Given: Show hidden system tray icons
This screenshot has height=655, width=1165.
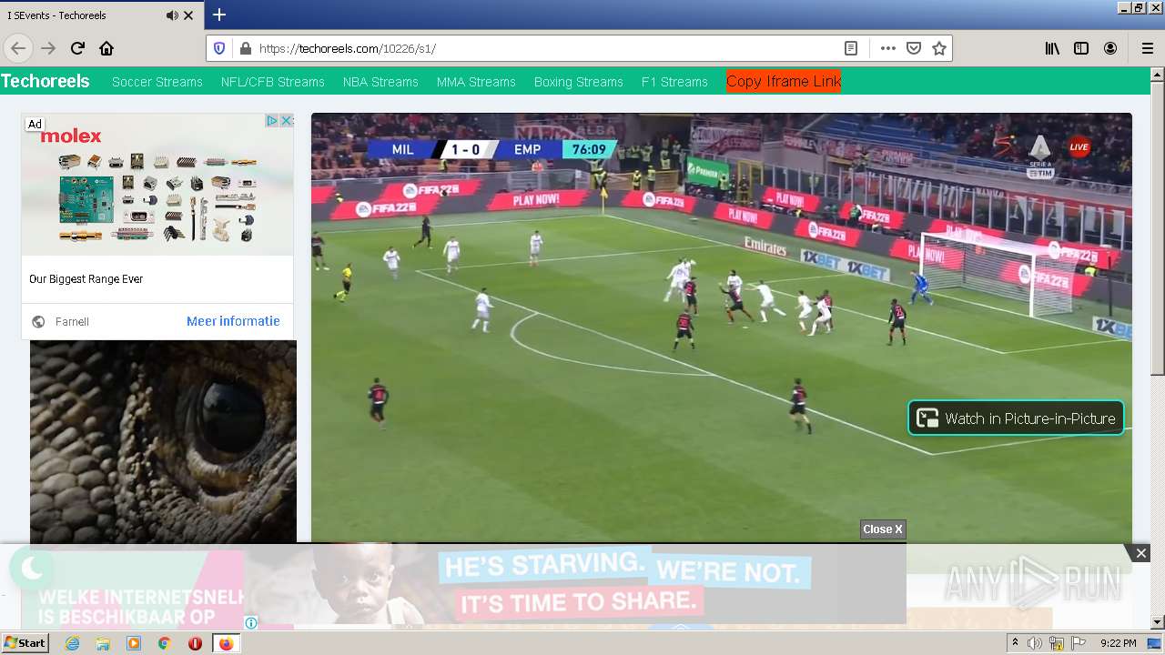Looking at the screenshot, I should coord(1015,643).
